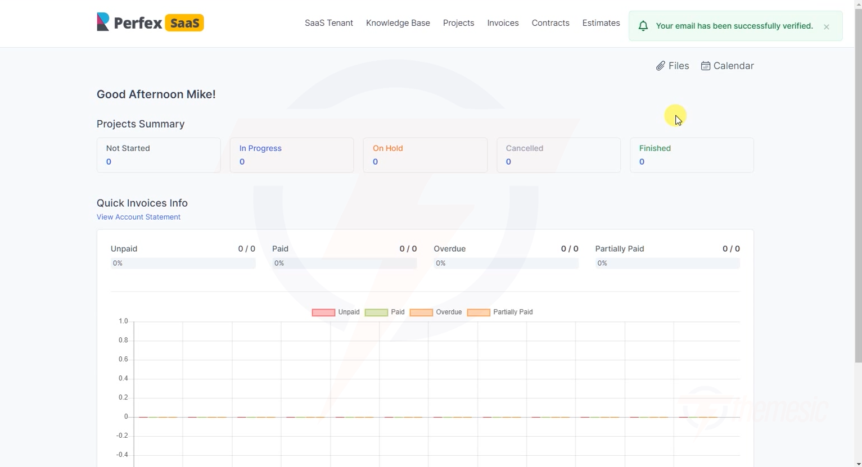Go to the Knowledge Base section
Image resolution: width=862 pixels, height=467 pixels.
[398, 23]
